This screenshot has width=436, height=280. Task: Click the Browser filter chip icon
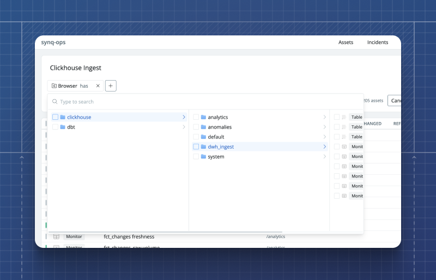[x=54, y=86]
